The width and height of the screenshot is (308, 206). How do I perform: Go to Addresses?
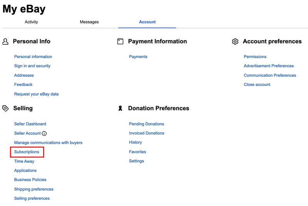24,75
